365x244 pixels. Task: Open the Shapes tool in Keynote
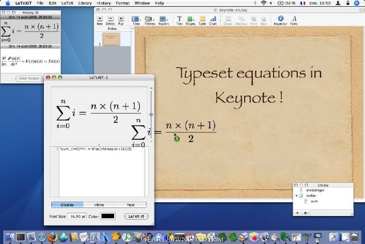pos(190,19)
